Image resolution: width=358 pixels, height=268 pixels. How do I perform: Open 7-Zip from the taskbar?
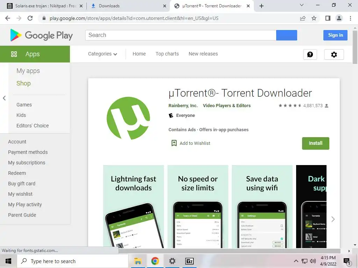pyautogui.click(x=189, y=261)
